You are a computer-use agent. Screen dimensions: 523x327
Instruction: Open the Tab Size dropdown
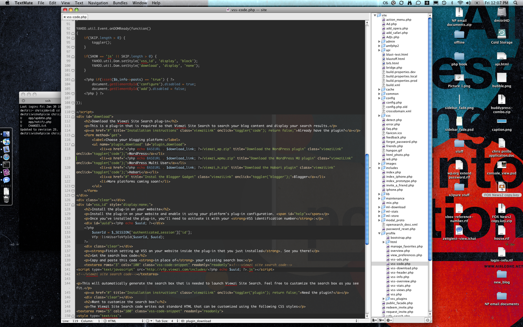click(167, 321)
